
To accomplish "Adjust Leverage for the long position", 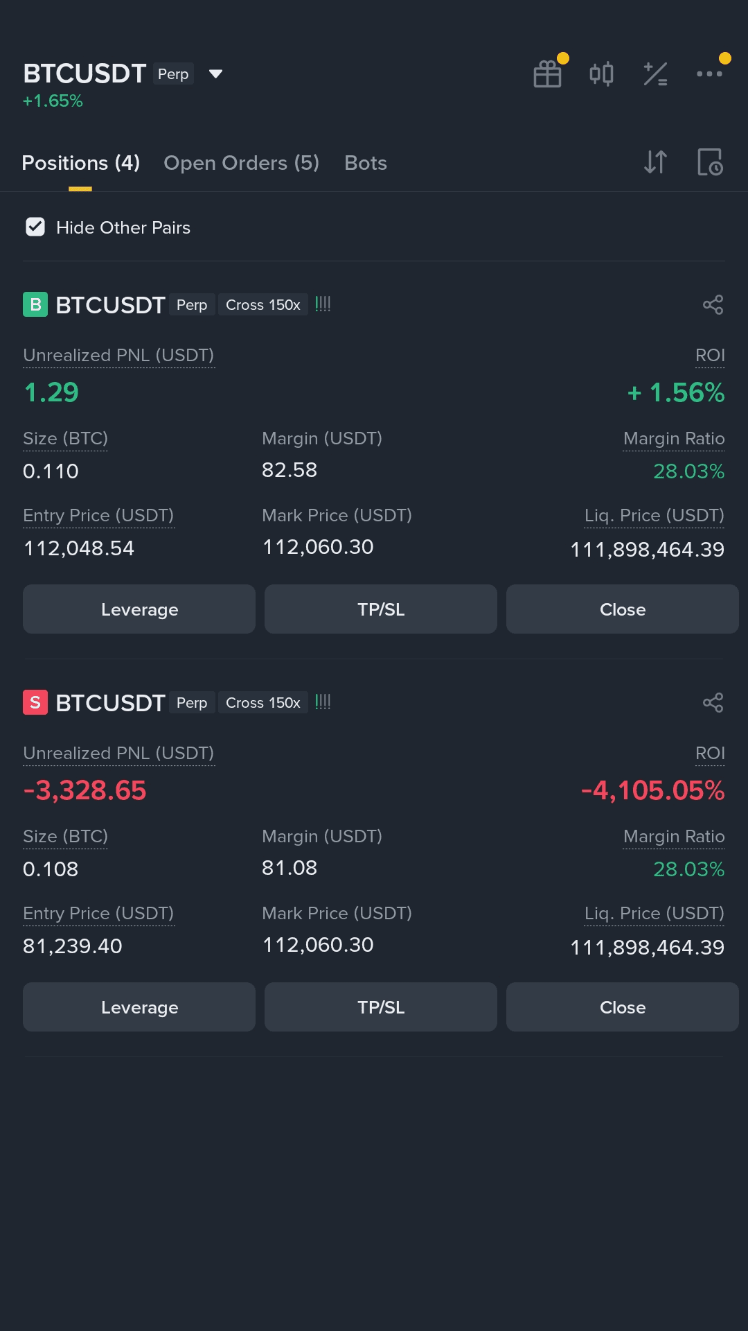I will [139, 609].
